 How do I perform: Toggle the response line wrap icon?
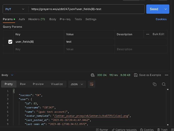click(91, 84)
